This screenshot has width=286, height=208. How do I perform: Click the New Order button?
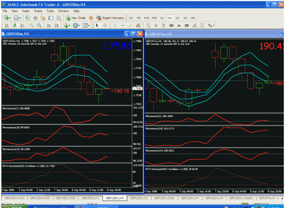pos(76,18)
